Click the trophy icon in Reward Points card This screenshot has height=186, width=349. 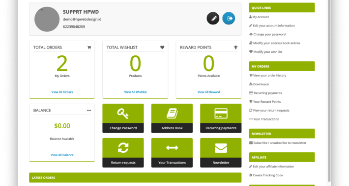(x=235, y=47)
